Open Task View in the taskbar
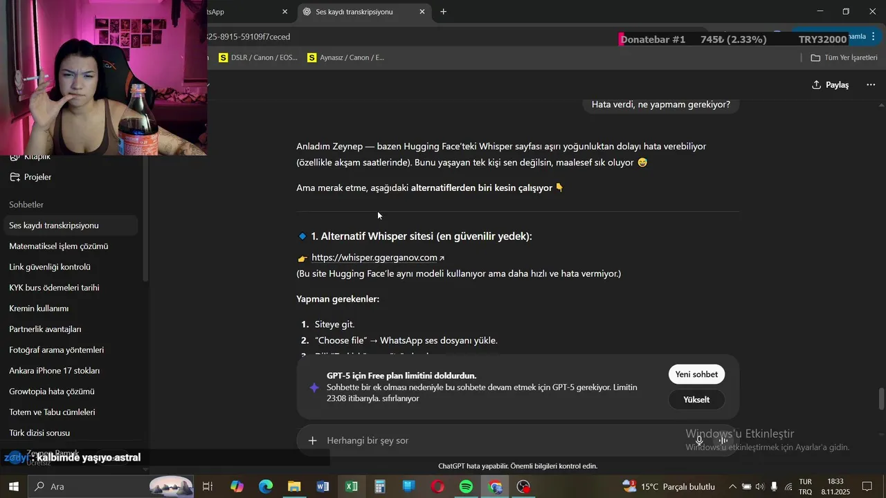 (208, 486)
